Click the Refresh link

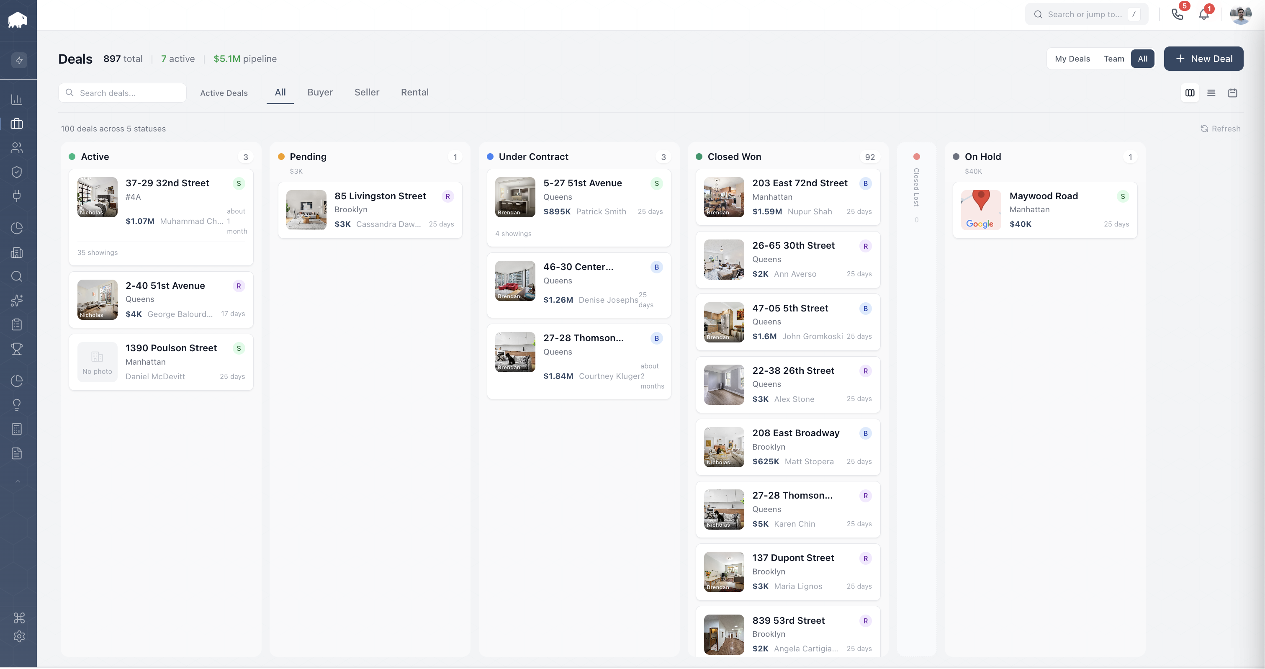tap(1221, 129)
